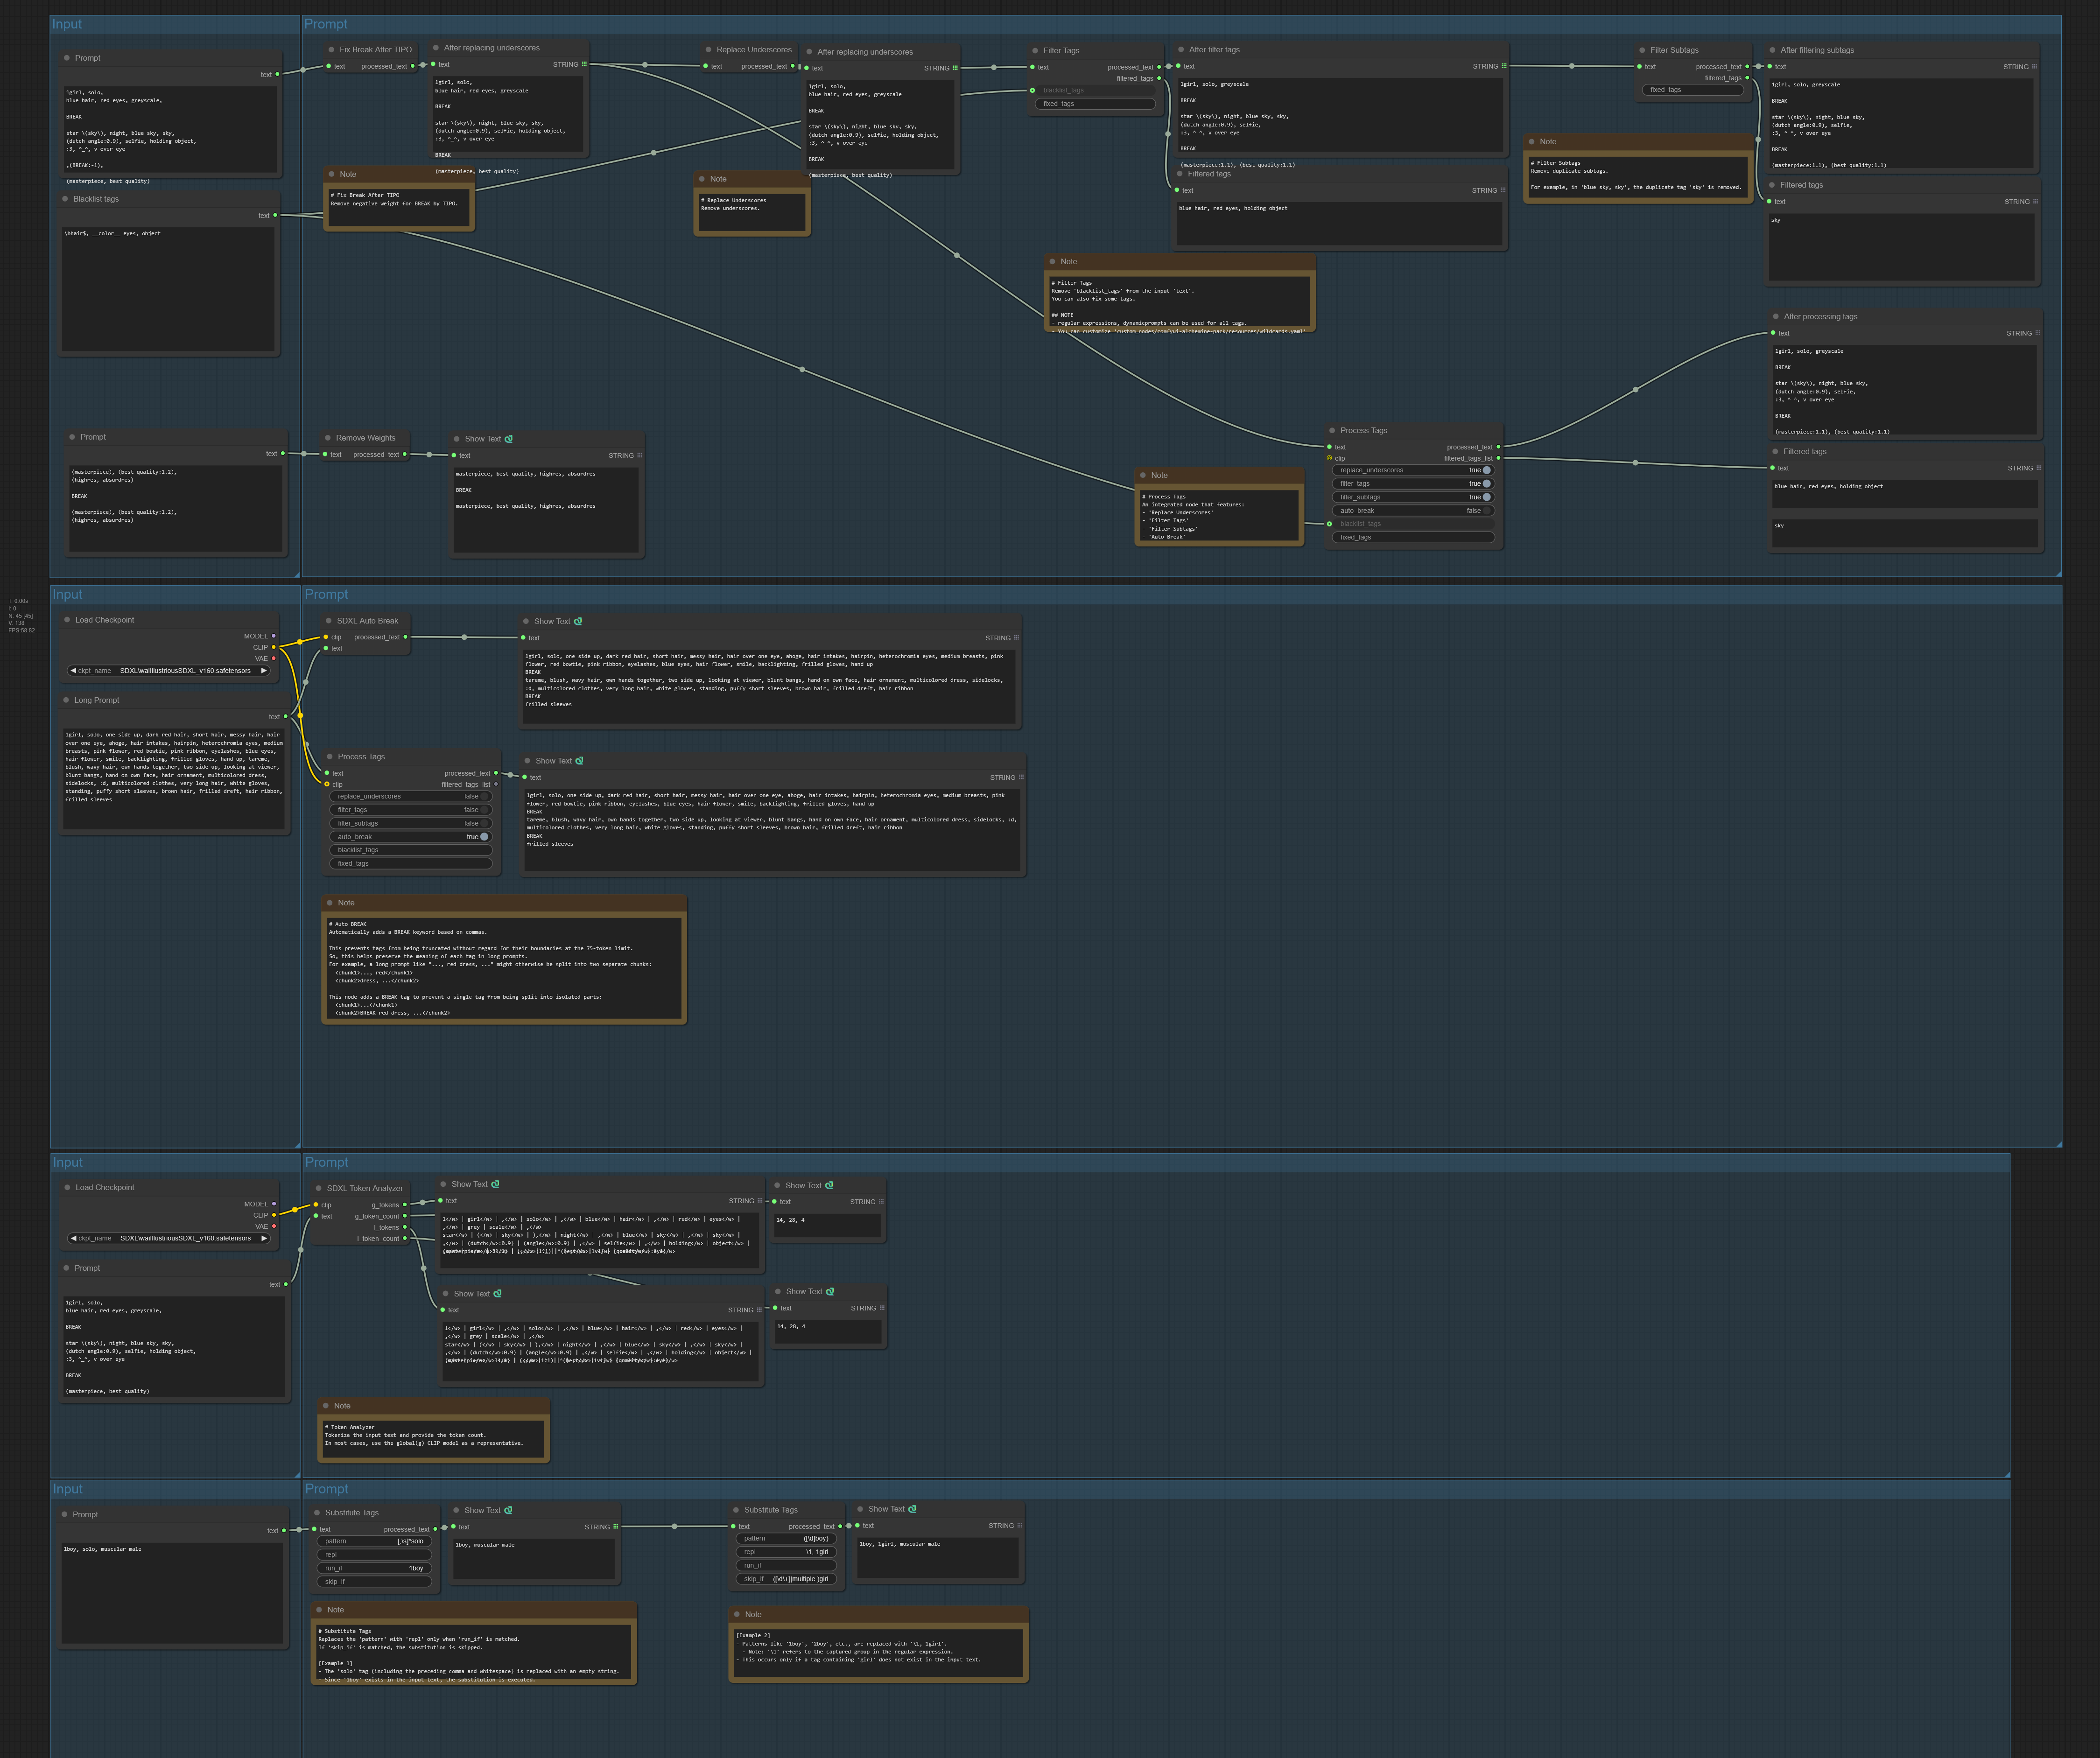Collapse the SDXL Auto Break node dot
Image resolution: width=2100 pixels, height=1758 pixels.
329,621
